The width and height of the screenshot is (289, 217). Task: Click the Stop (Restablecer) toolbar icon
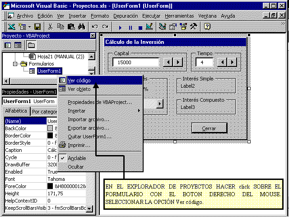(x=140, y=28)
